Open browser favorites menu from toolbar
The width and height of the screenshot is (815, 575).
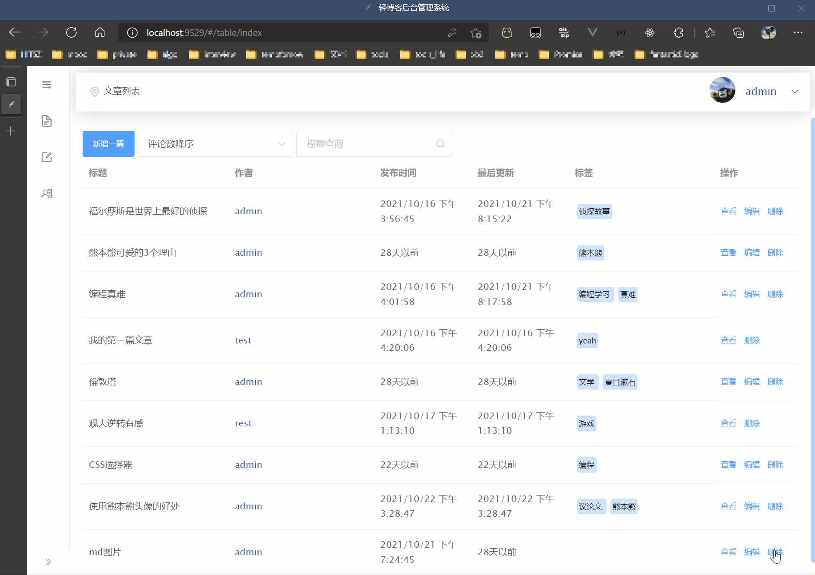(x=710, y=32)
